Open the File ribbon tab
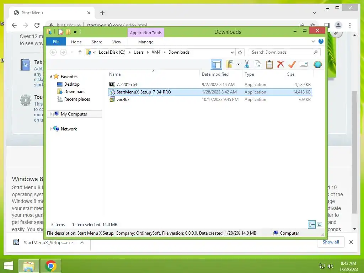 point(56,42)
